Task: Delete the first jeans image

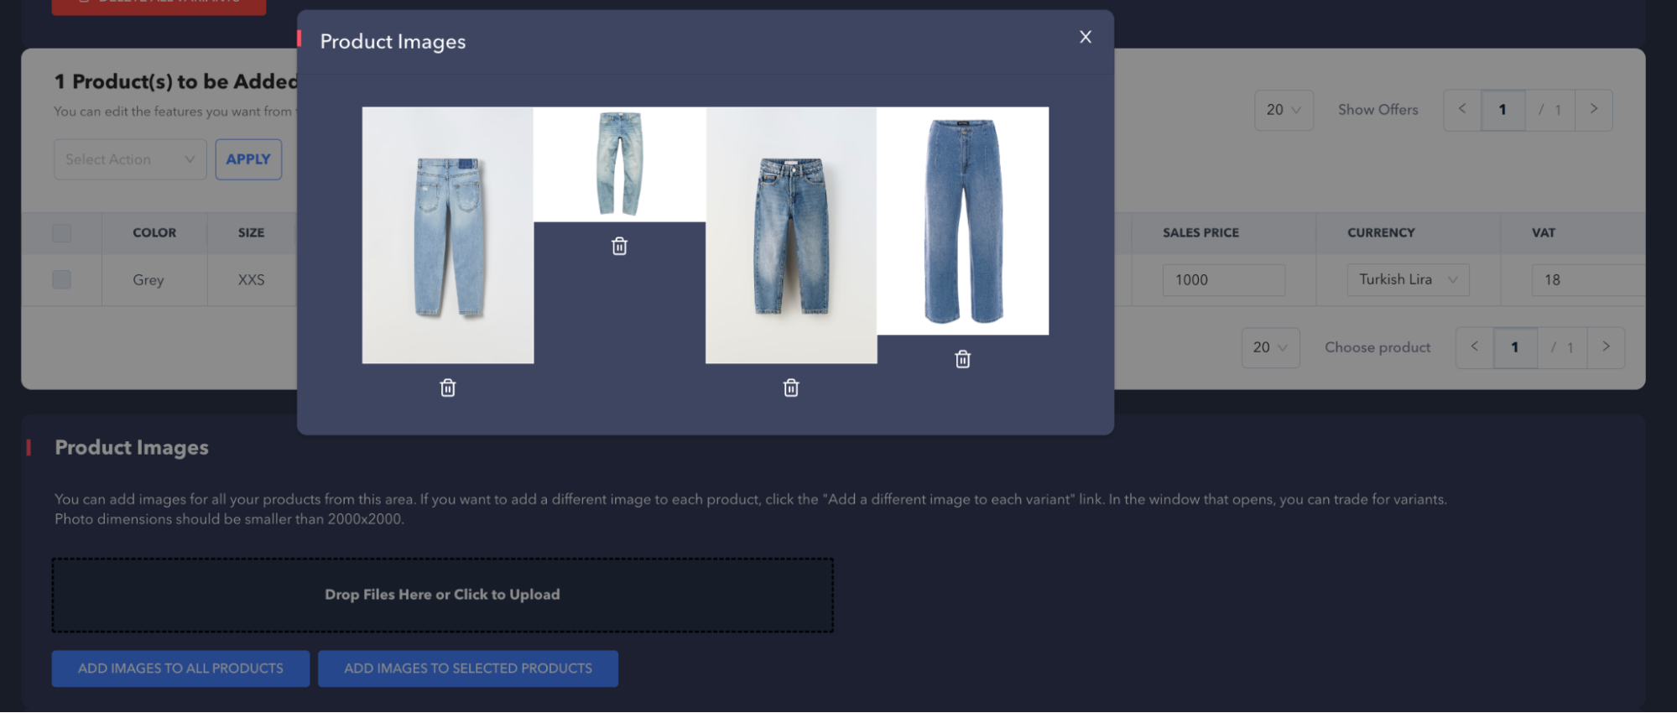Action: pos(448,388)
